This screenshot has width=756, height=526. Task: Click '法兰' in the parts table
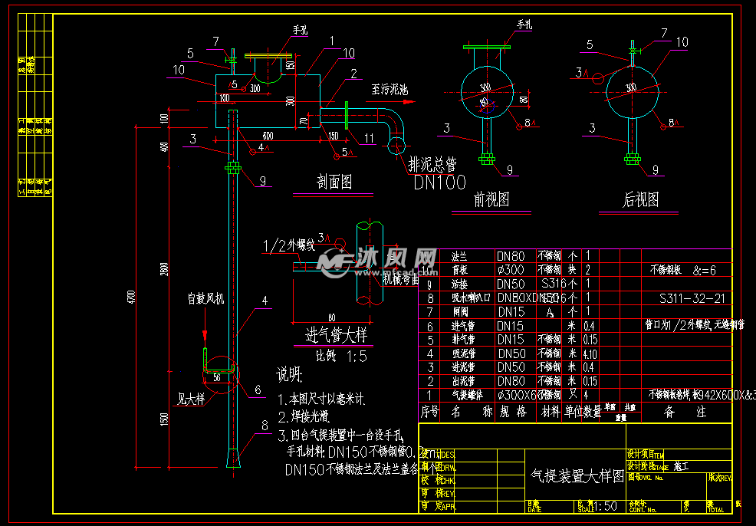click(x=459, y=256)
